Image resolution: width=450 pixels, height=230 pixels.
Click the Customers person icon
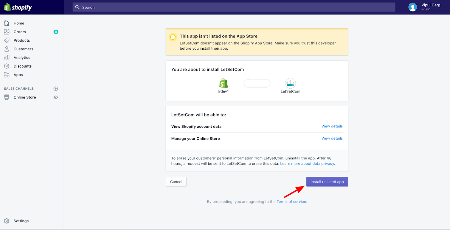[7, 49]
